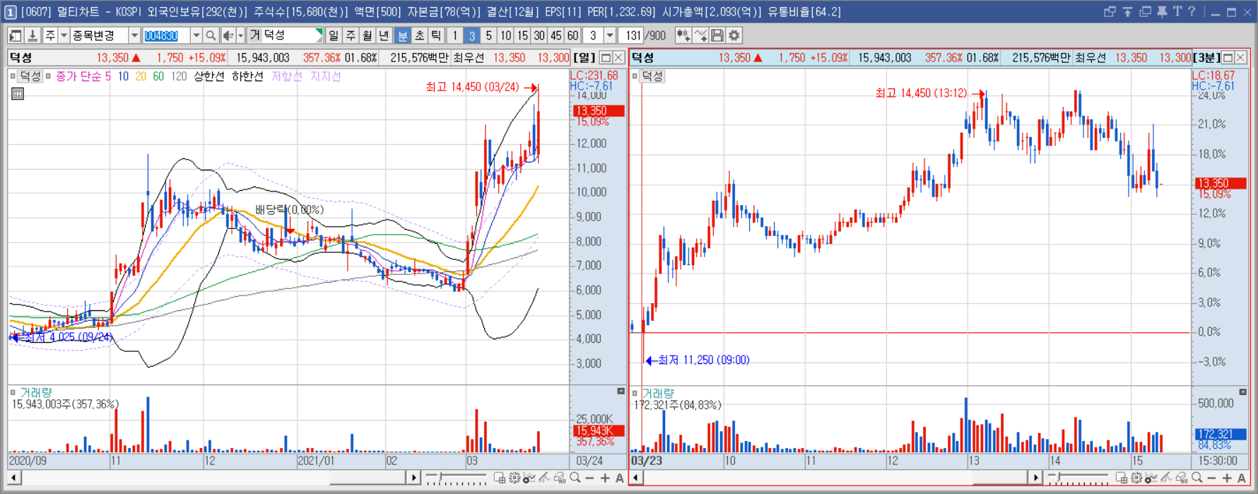Viewport: 1258px width, 494px height.
Task: Select the tick (틱) period button
Action: (437, 35)
